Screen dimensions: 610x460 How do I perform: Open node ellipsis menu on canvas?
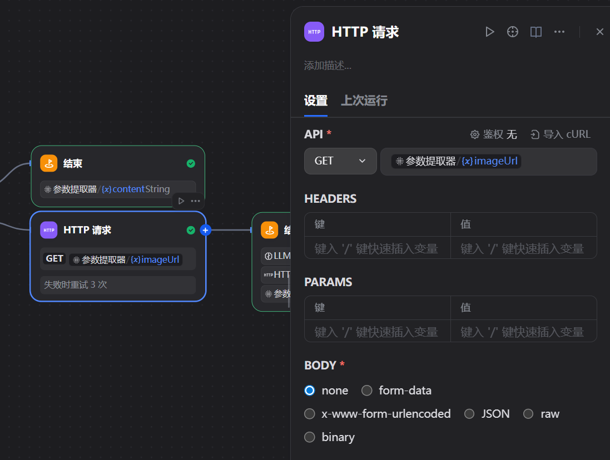[x=196, y=201]
